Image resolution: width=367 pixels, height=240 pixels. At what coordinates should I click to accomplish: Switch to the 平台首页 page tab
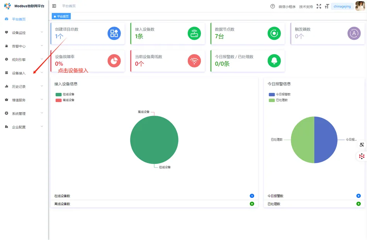point(62,16)
